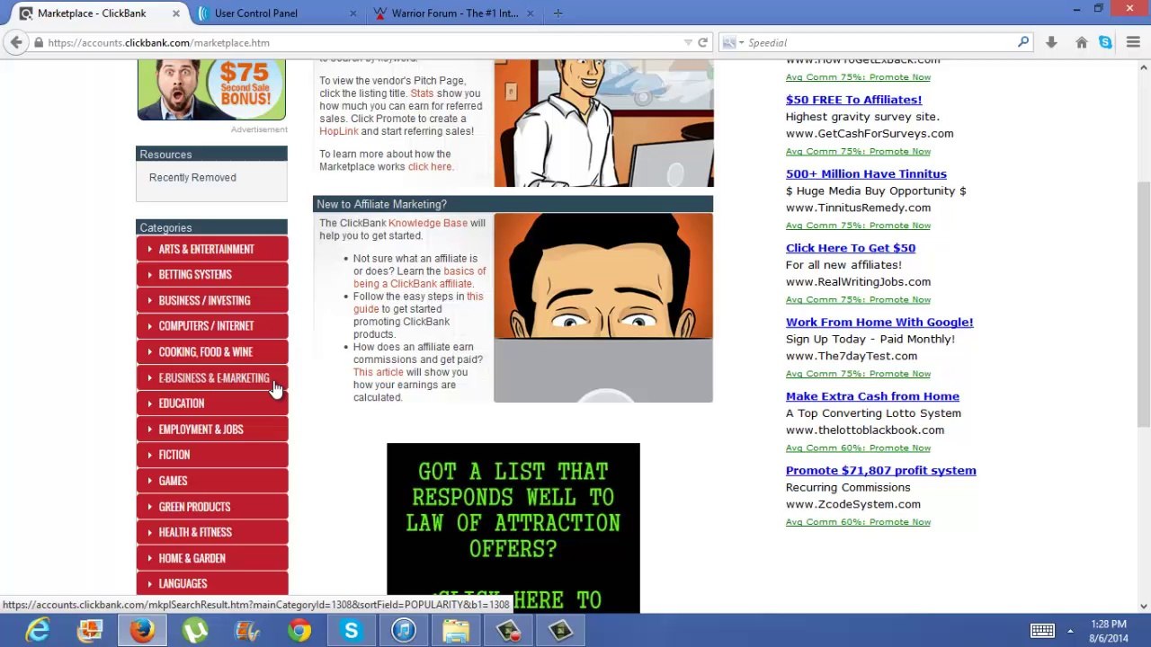Image resolution: width=1151 pixels, height=647 pixels.
Task: Click the site identity padlock icon
Action: pyautogui.click(x=39, y=42)
